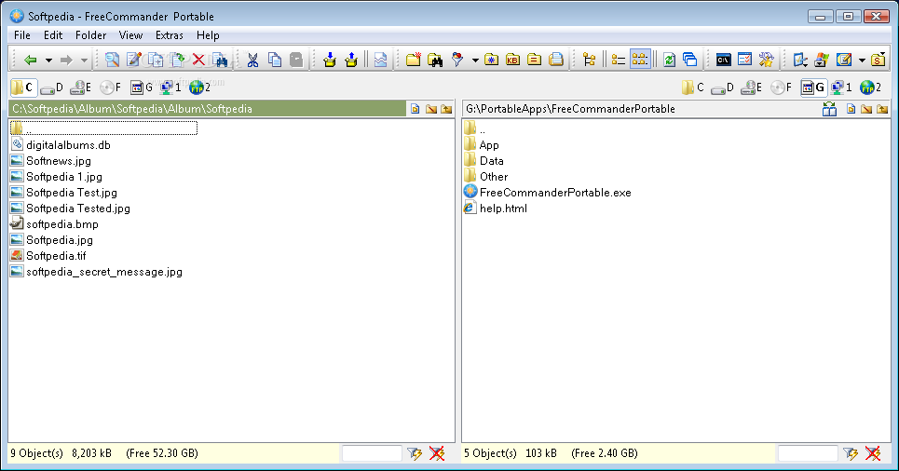Click the green refresh arrows icon

669,60
